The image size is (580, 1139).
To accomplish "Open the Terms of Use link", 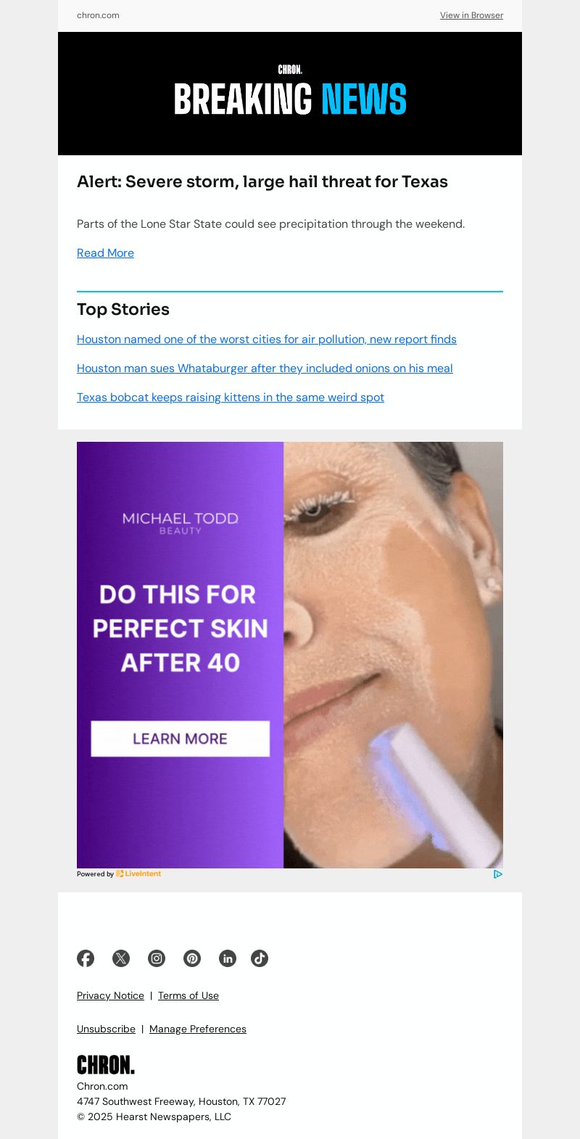I will tap(188, 996).
